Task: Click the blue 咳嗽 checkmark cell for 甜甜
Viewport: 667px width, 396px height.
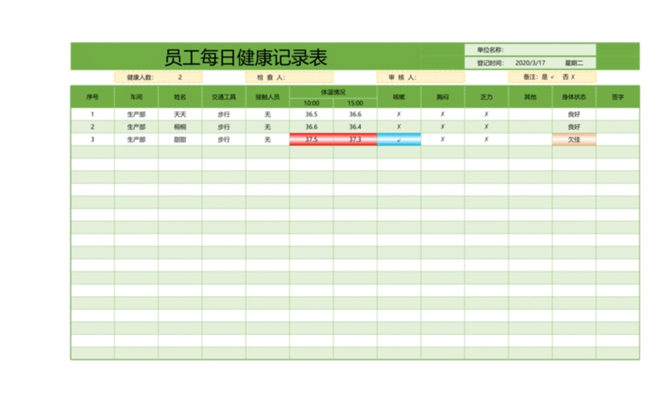Action: point(399,139)
